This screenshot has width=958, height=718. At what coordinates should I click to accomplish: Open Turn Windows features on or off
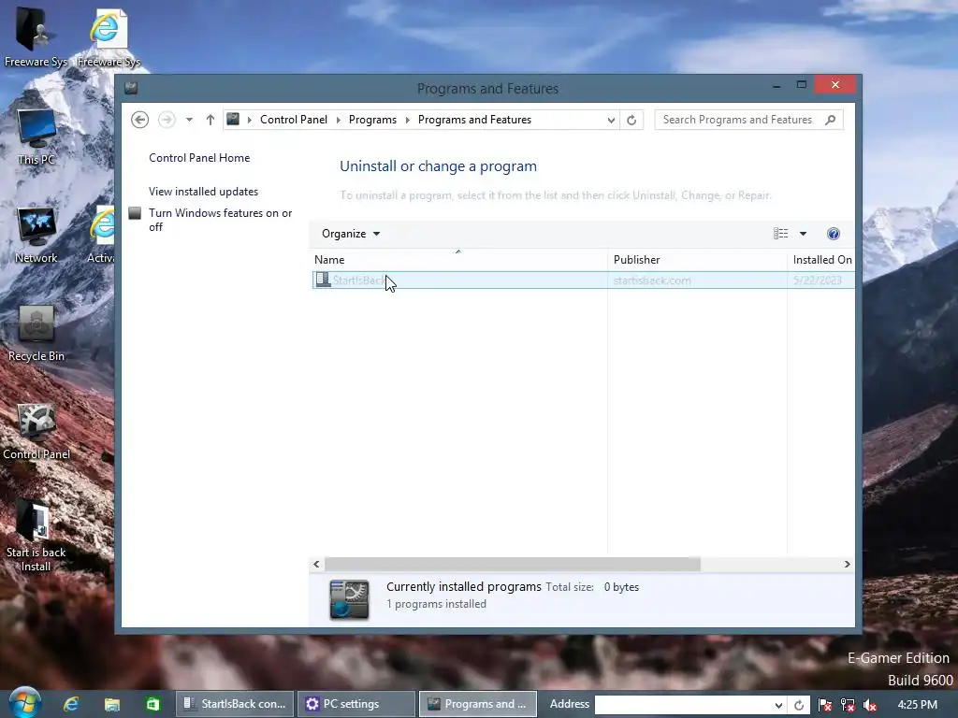pos(221,220)
